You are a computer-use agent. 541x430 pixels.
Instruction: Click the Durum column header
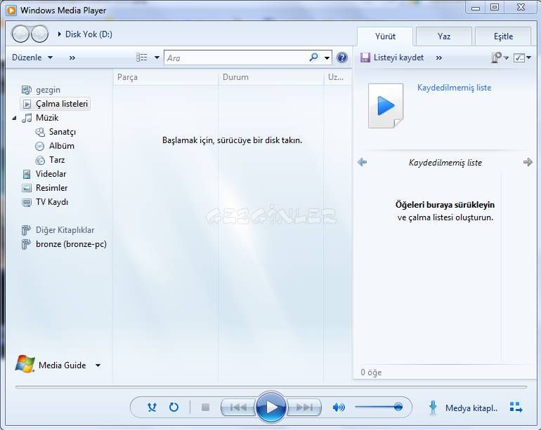(270, 77)
